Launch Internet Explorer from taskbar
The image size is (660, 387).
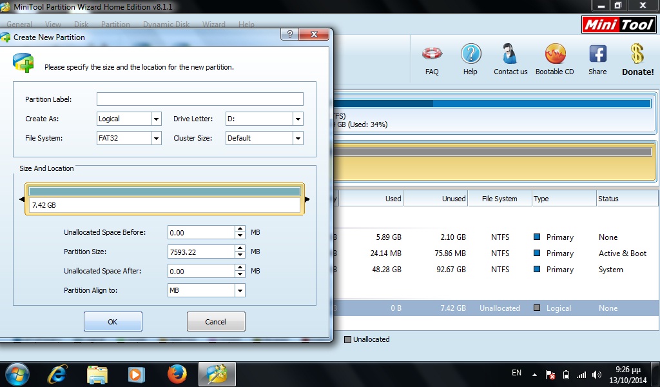57,374
